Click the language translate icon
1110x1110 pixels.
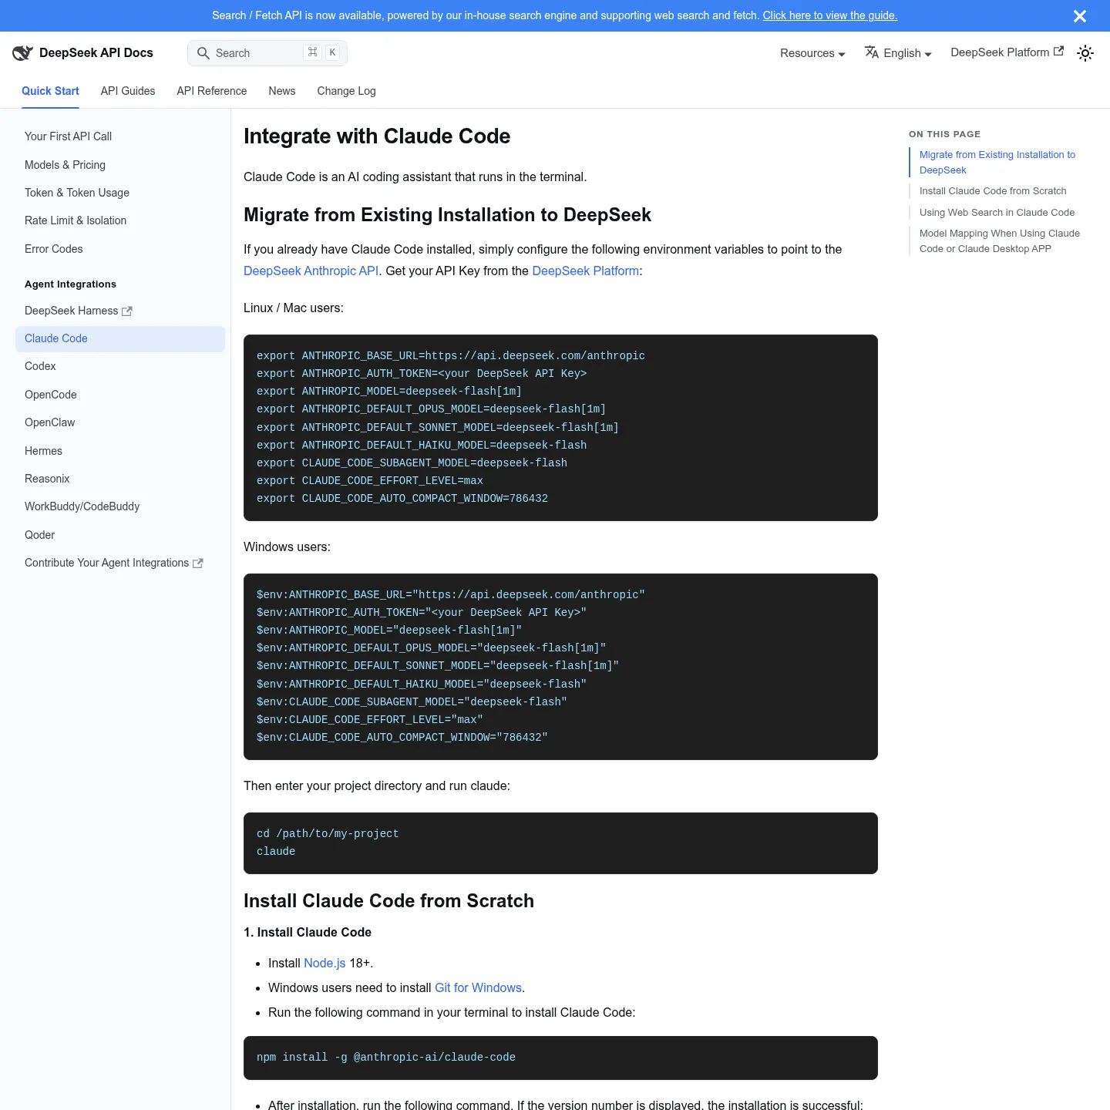(872, 52)
